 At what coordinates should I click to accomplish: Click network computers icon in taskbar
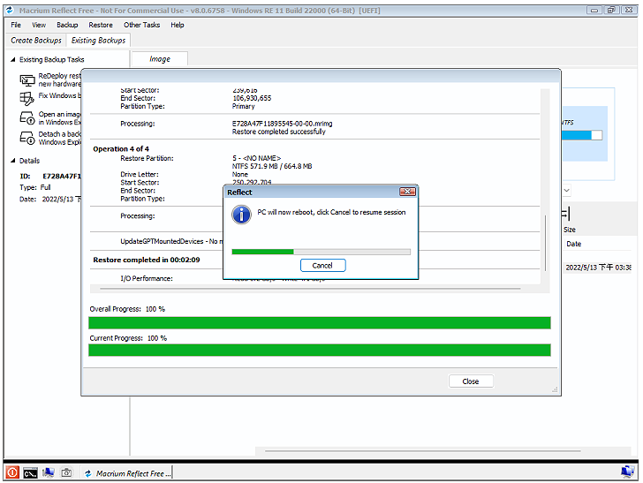click(x=49, y=472)
